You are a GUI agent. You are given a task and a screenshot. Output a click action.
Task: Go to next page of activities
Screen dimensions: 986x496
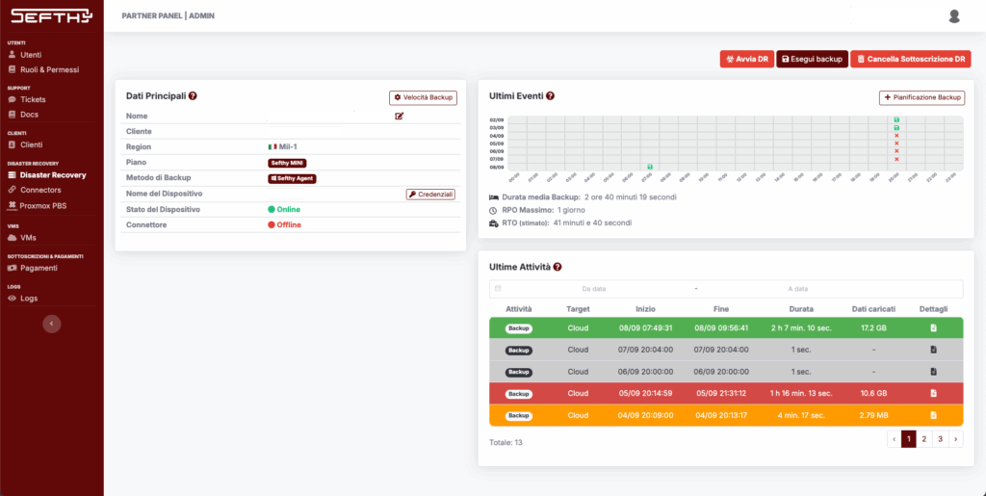955,438
